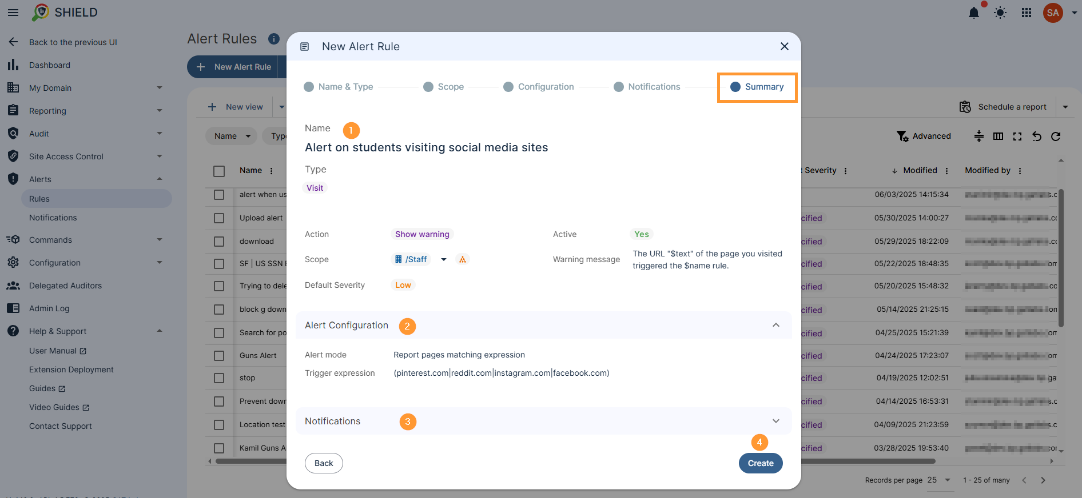Viewport: 1082px width, 498px height.
Task: Click the Dashboard bar chart icon
Action: pos(13,65)
